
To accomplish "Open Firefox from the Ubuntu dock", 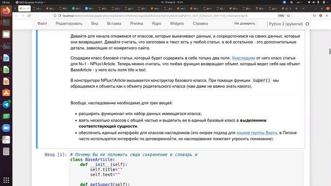I will 6,10.
